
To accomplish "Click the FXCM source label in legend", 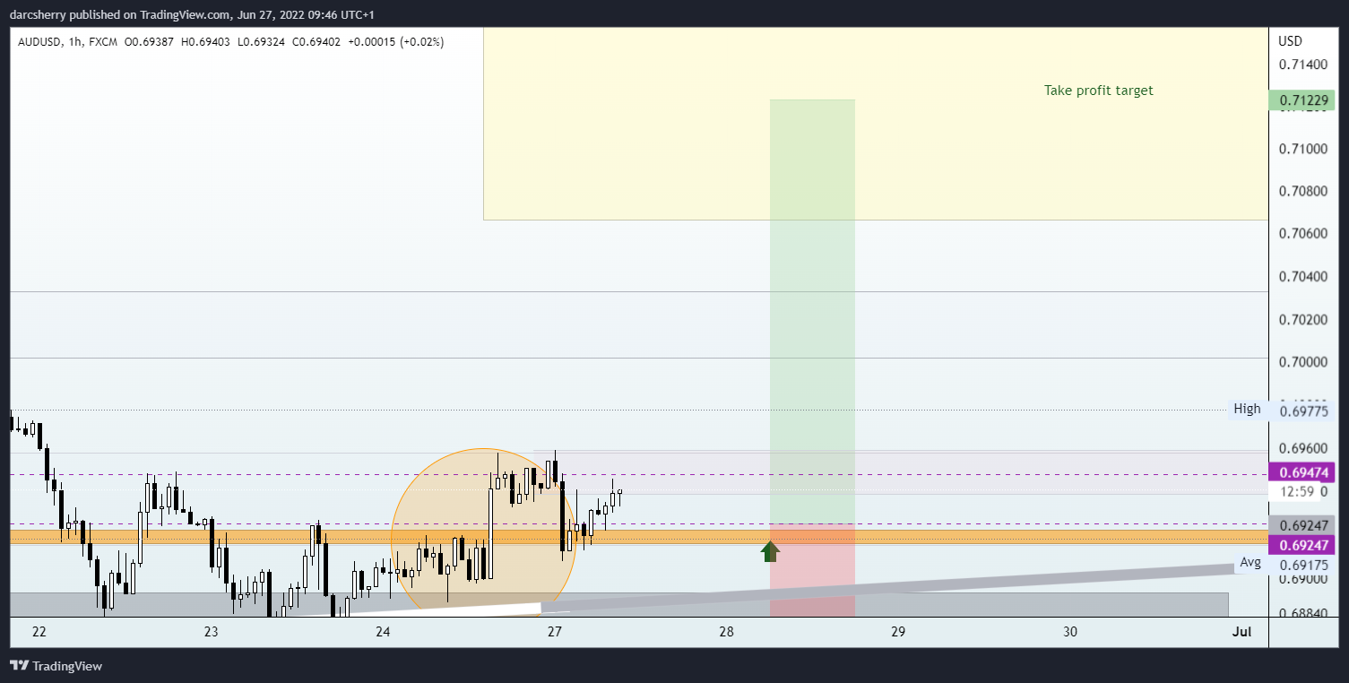I will click(102, 42).
